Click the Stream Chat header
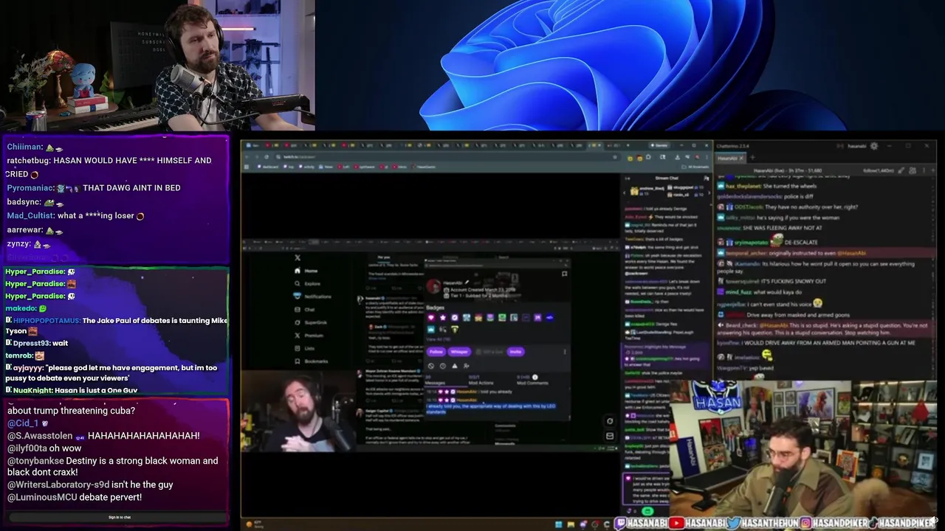Image resolution: width=945 pixels, height=531 pixels. 667,178
